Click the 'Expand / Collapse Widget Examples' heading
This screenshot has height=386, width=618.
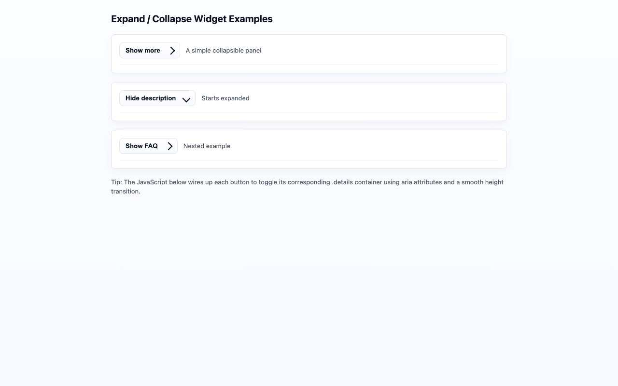pyautogui.click(x=192, y=19)
